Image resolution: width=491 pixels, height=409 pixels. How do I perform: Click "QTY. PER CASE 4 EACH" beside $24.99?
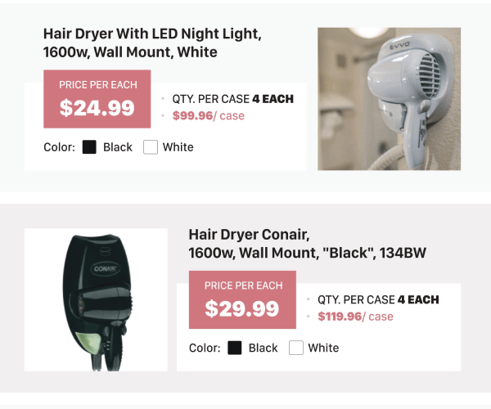(232, 99)
